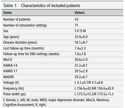This screenshot has width=125, height=108.
Task: Click the Last follow-up time (months) label
Action: (24, 48)
